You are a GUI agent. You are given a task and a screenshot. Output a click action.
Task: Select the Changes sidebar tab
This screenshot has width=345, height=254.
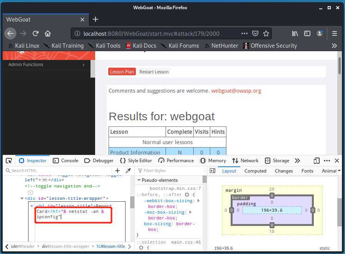(284, 171)
